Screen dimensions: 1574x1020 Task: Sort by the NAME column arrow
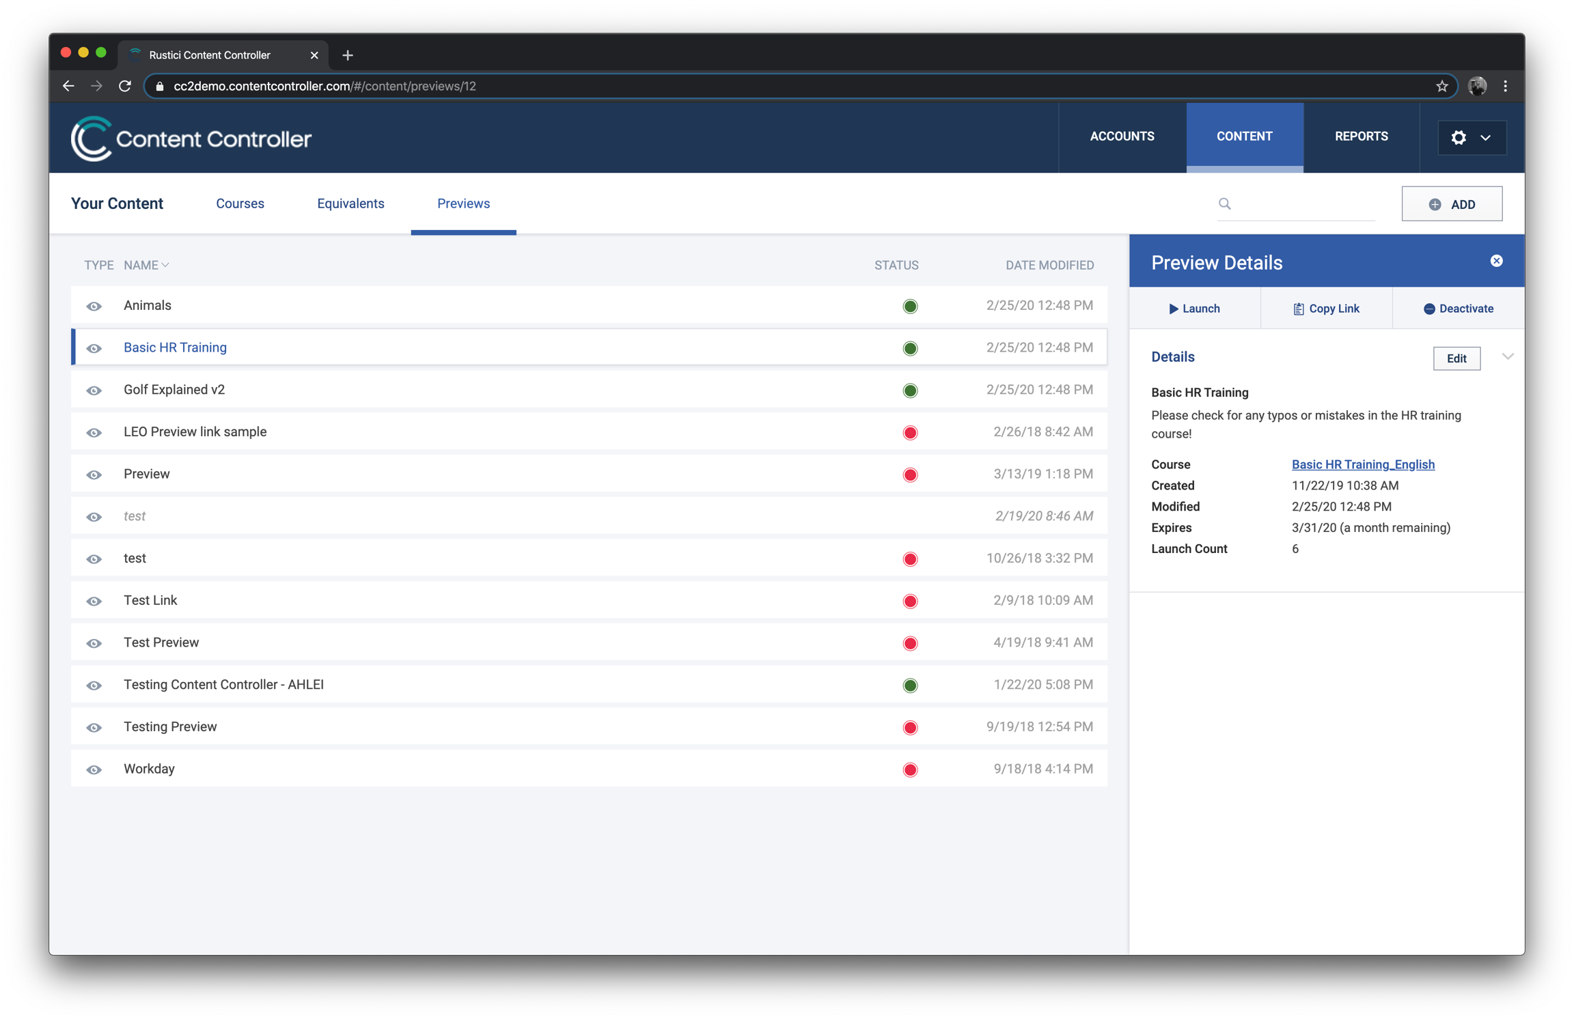tap(165, 265)
